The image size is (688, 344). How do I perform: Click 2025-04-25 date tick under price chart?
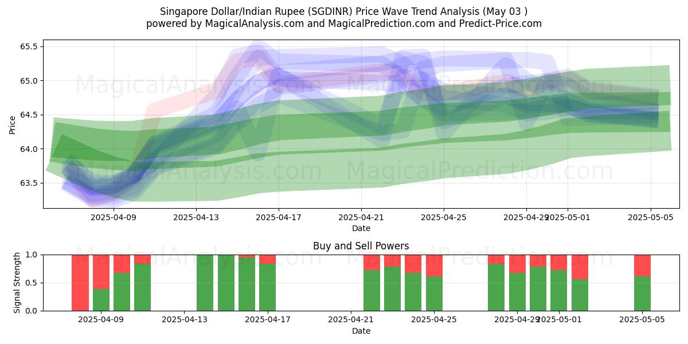point(444,217)
